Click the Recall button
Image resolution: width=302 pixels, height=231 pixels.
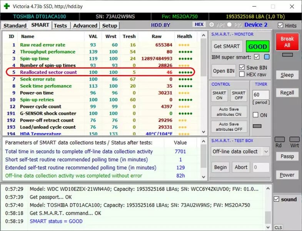[x=287, y=93]
